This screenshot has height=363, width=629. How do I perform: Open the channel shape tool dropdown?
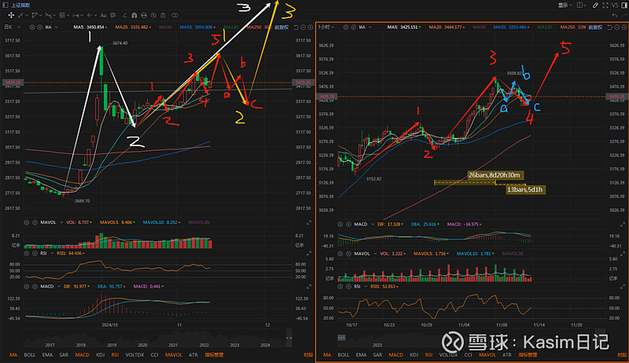click(41, 15)
